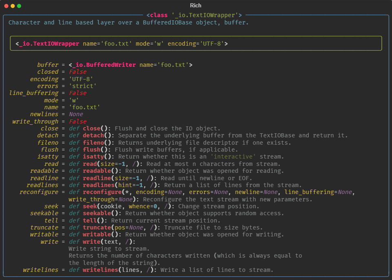Click the 'line_buffering' attribute name in yellow italics

click(x=33, y=93)
